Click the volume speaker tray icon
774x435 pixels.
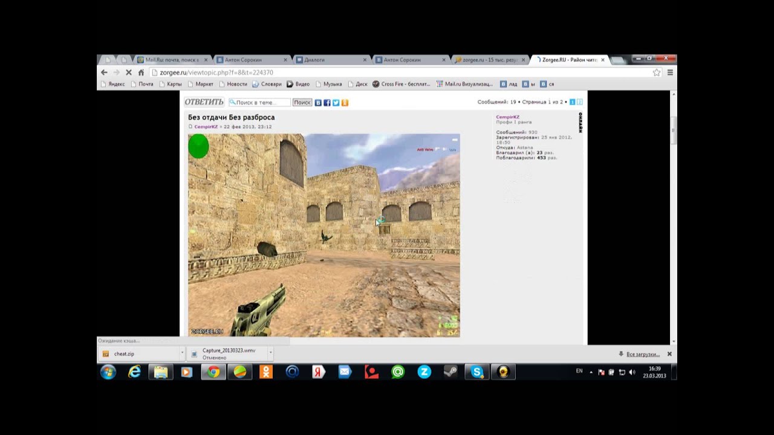point(632,372)
